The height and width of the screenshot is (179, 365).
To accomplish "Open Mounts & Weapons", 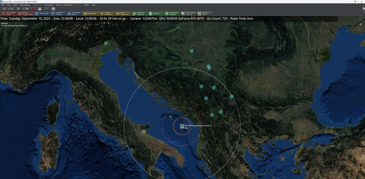I will point(138,14).
